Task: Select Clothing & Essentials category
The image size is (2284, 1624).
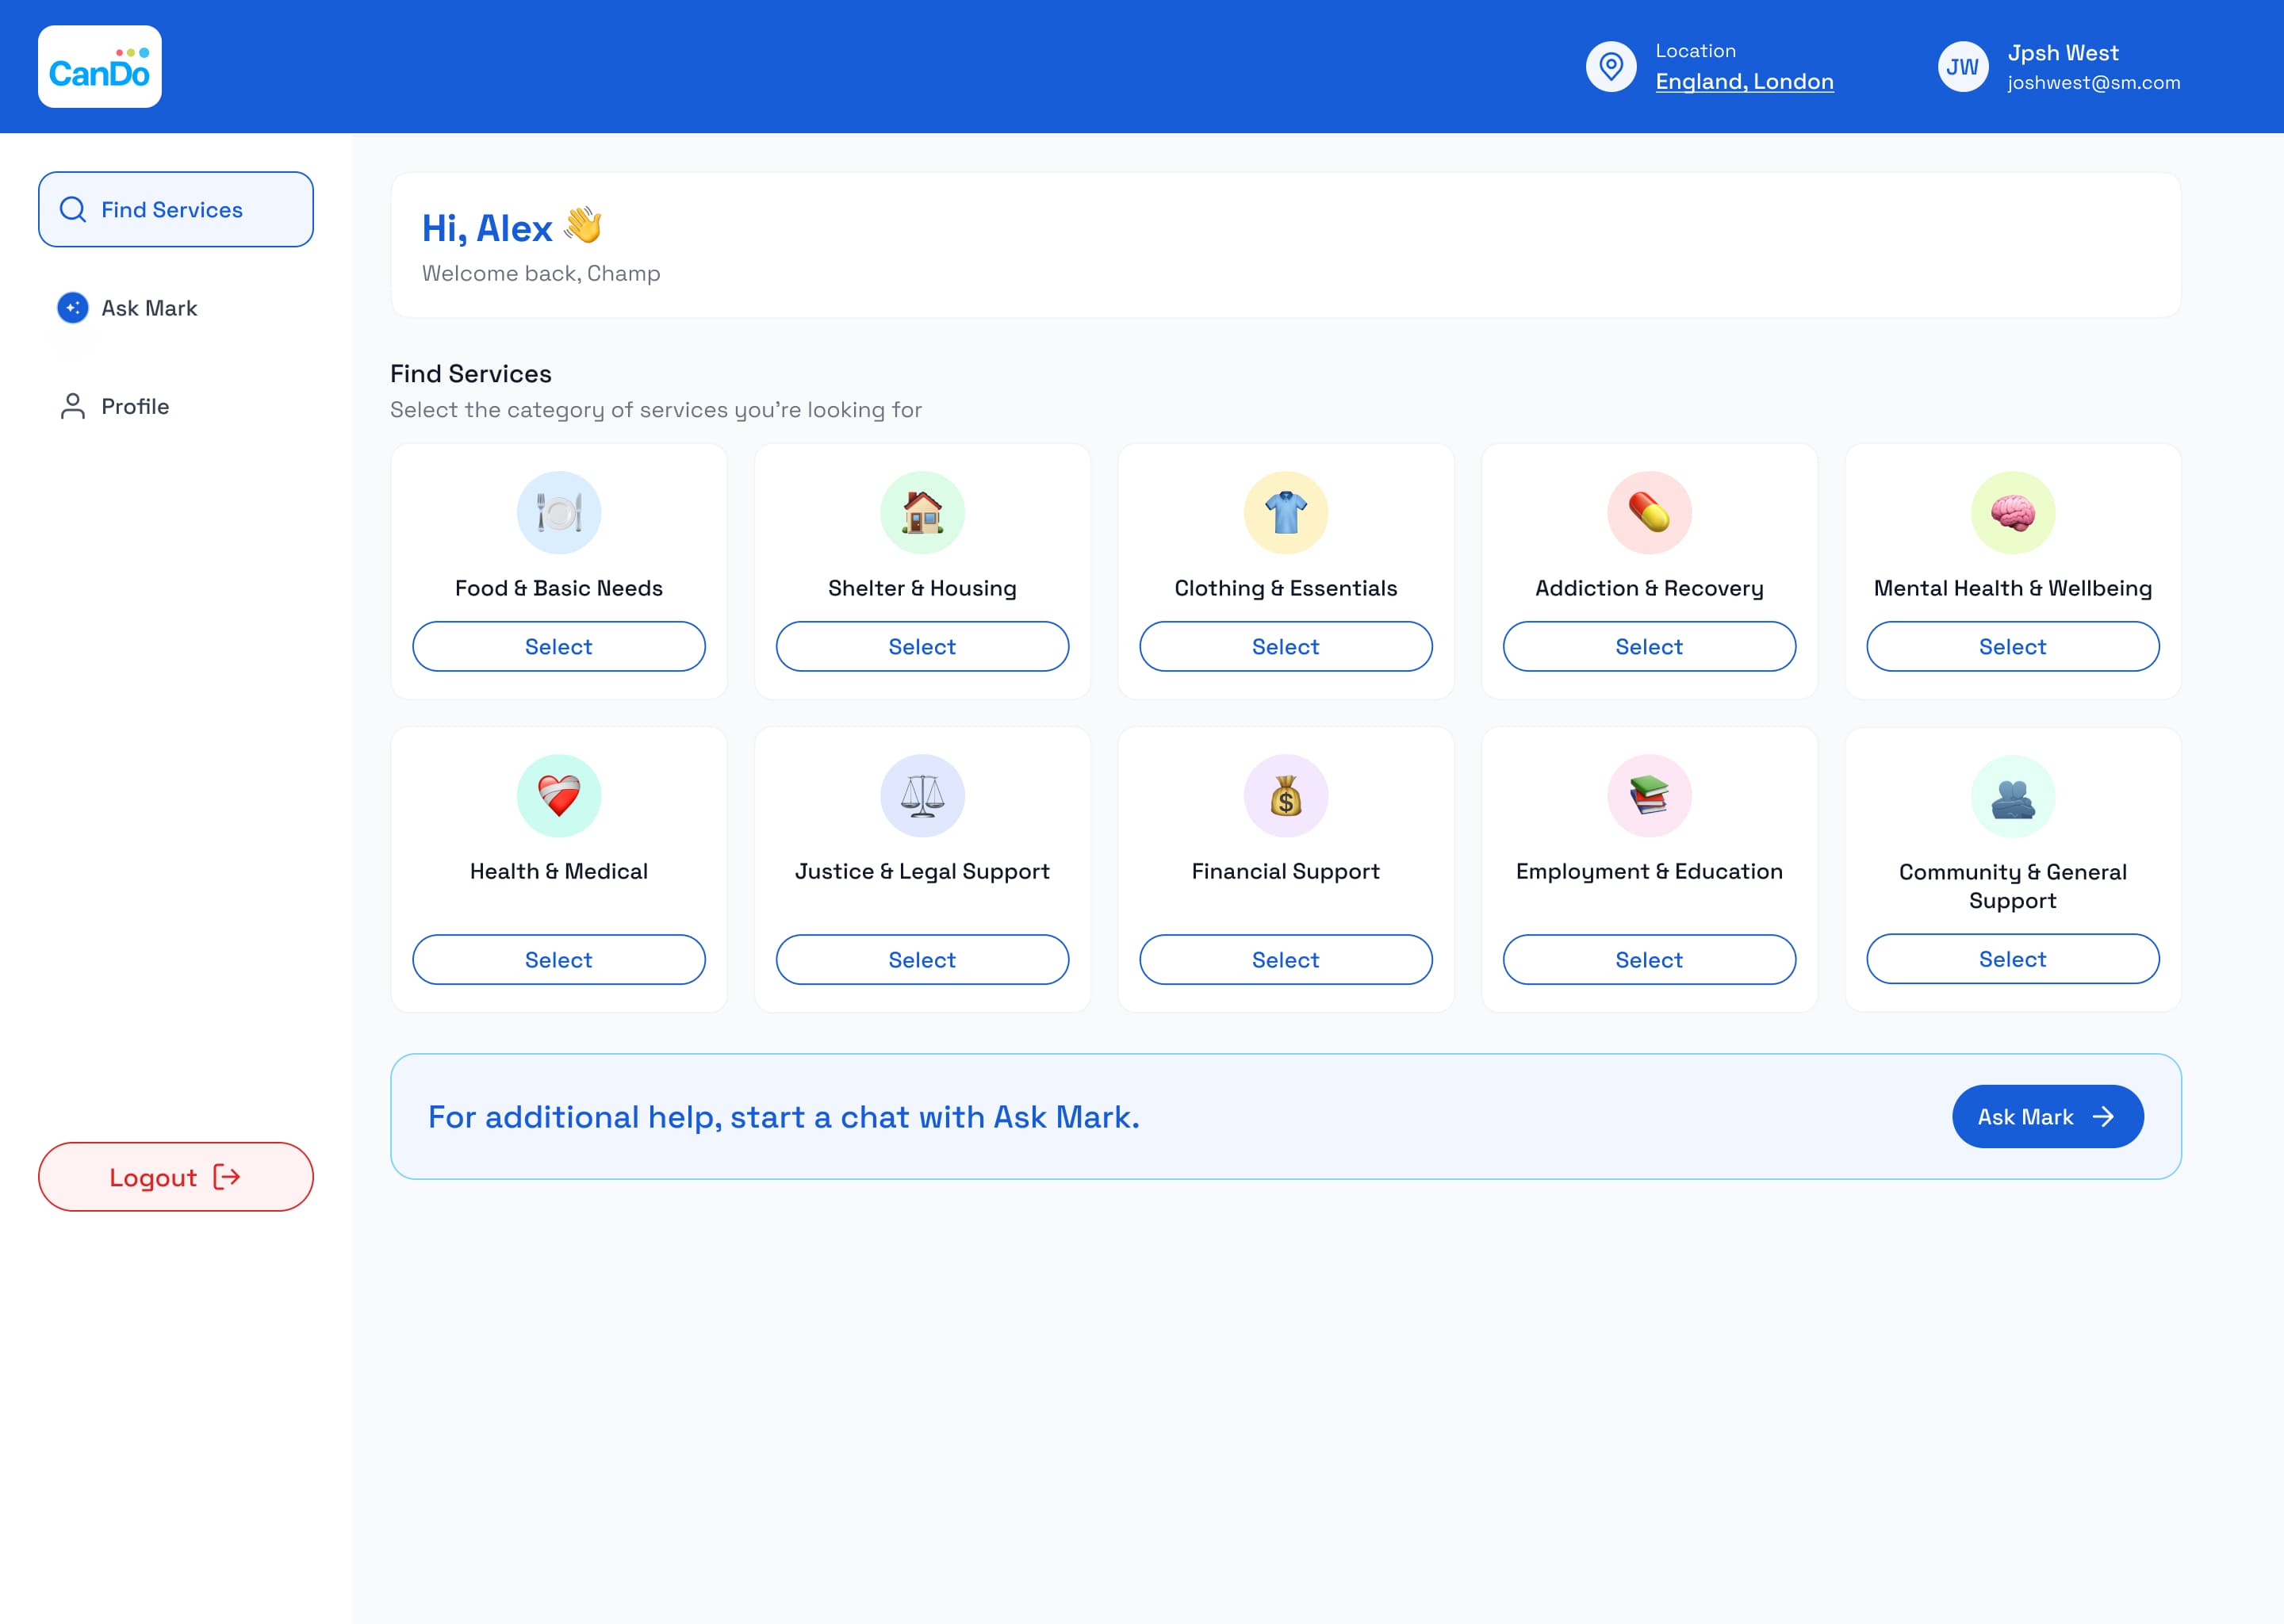Action: click(1286, 647)
